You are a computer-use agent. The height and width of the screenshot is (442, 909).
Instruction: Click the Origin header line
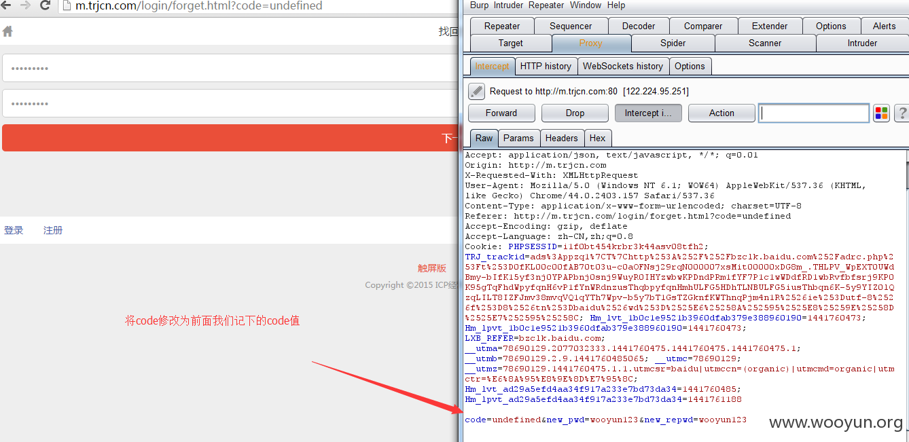click(536, 165)
